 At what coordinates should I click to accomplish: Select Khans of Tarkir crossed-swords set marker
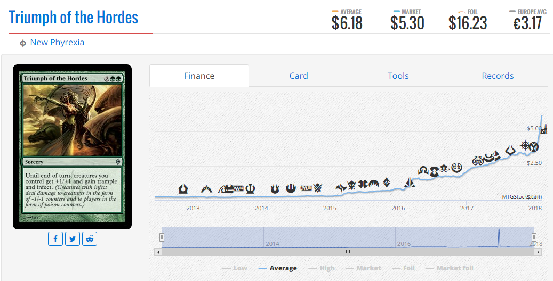(318, 188)
